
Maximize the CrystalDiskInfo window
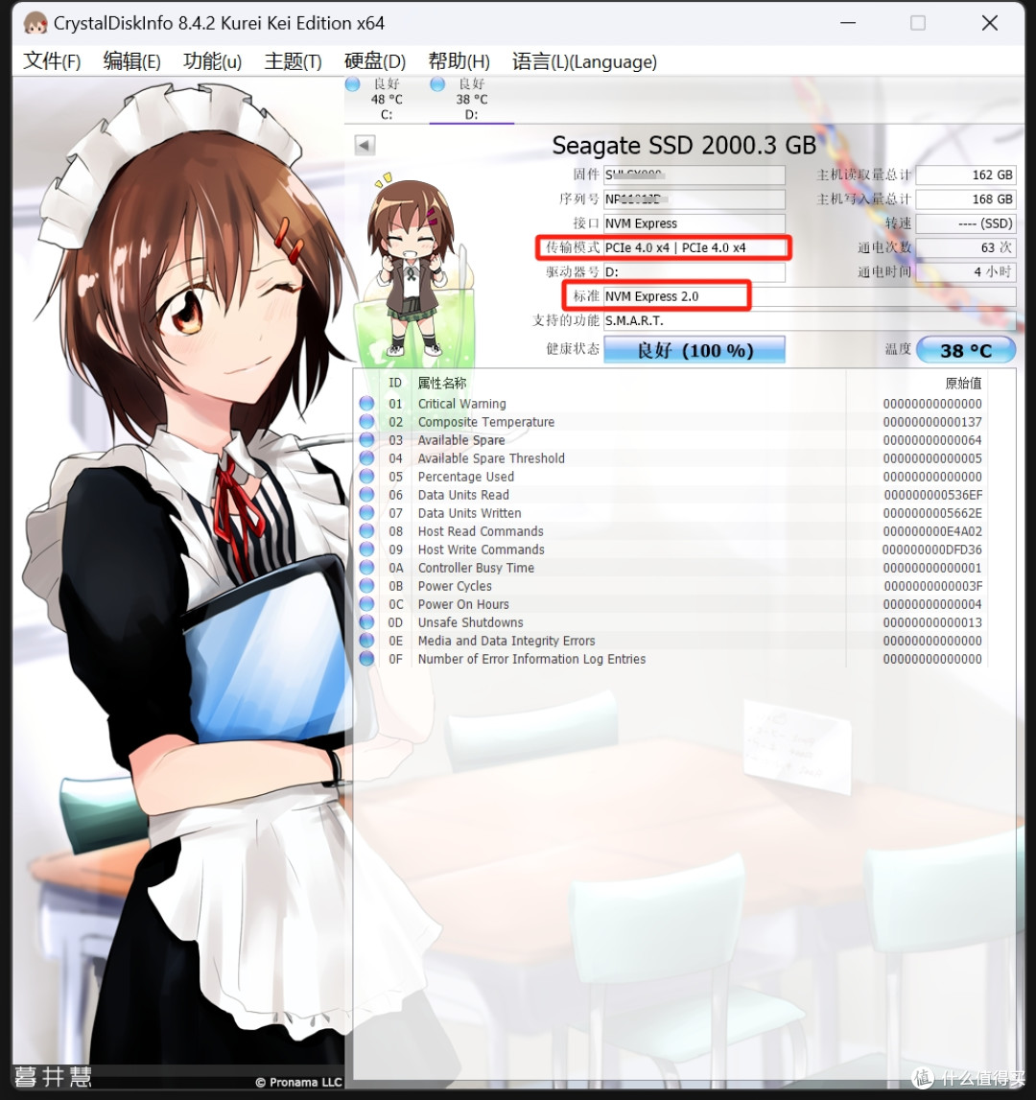[x=918, y=23]
